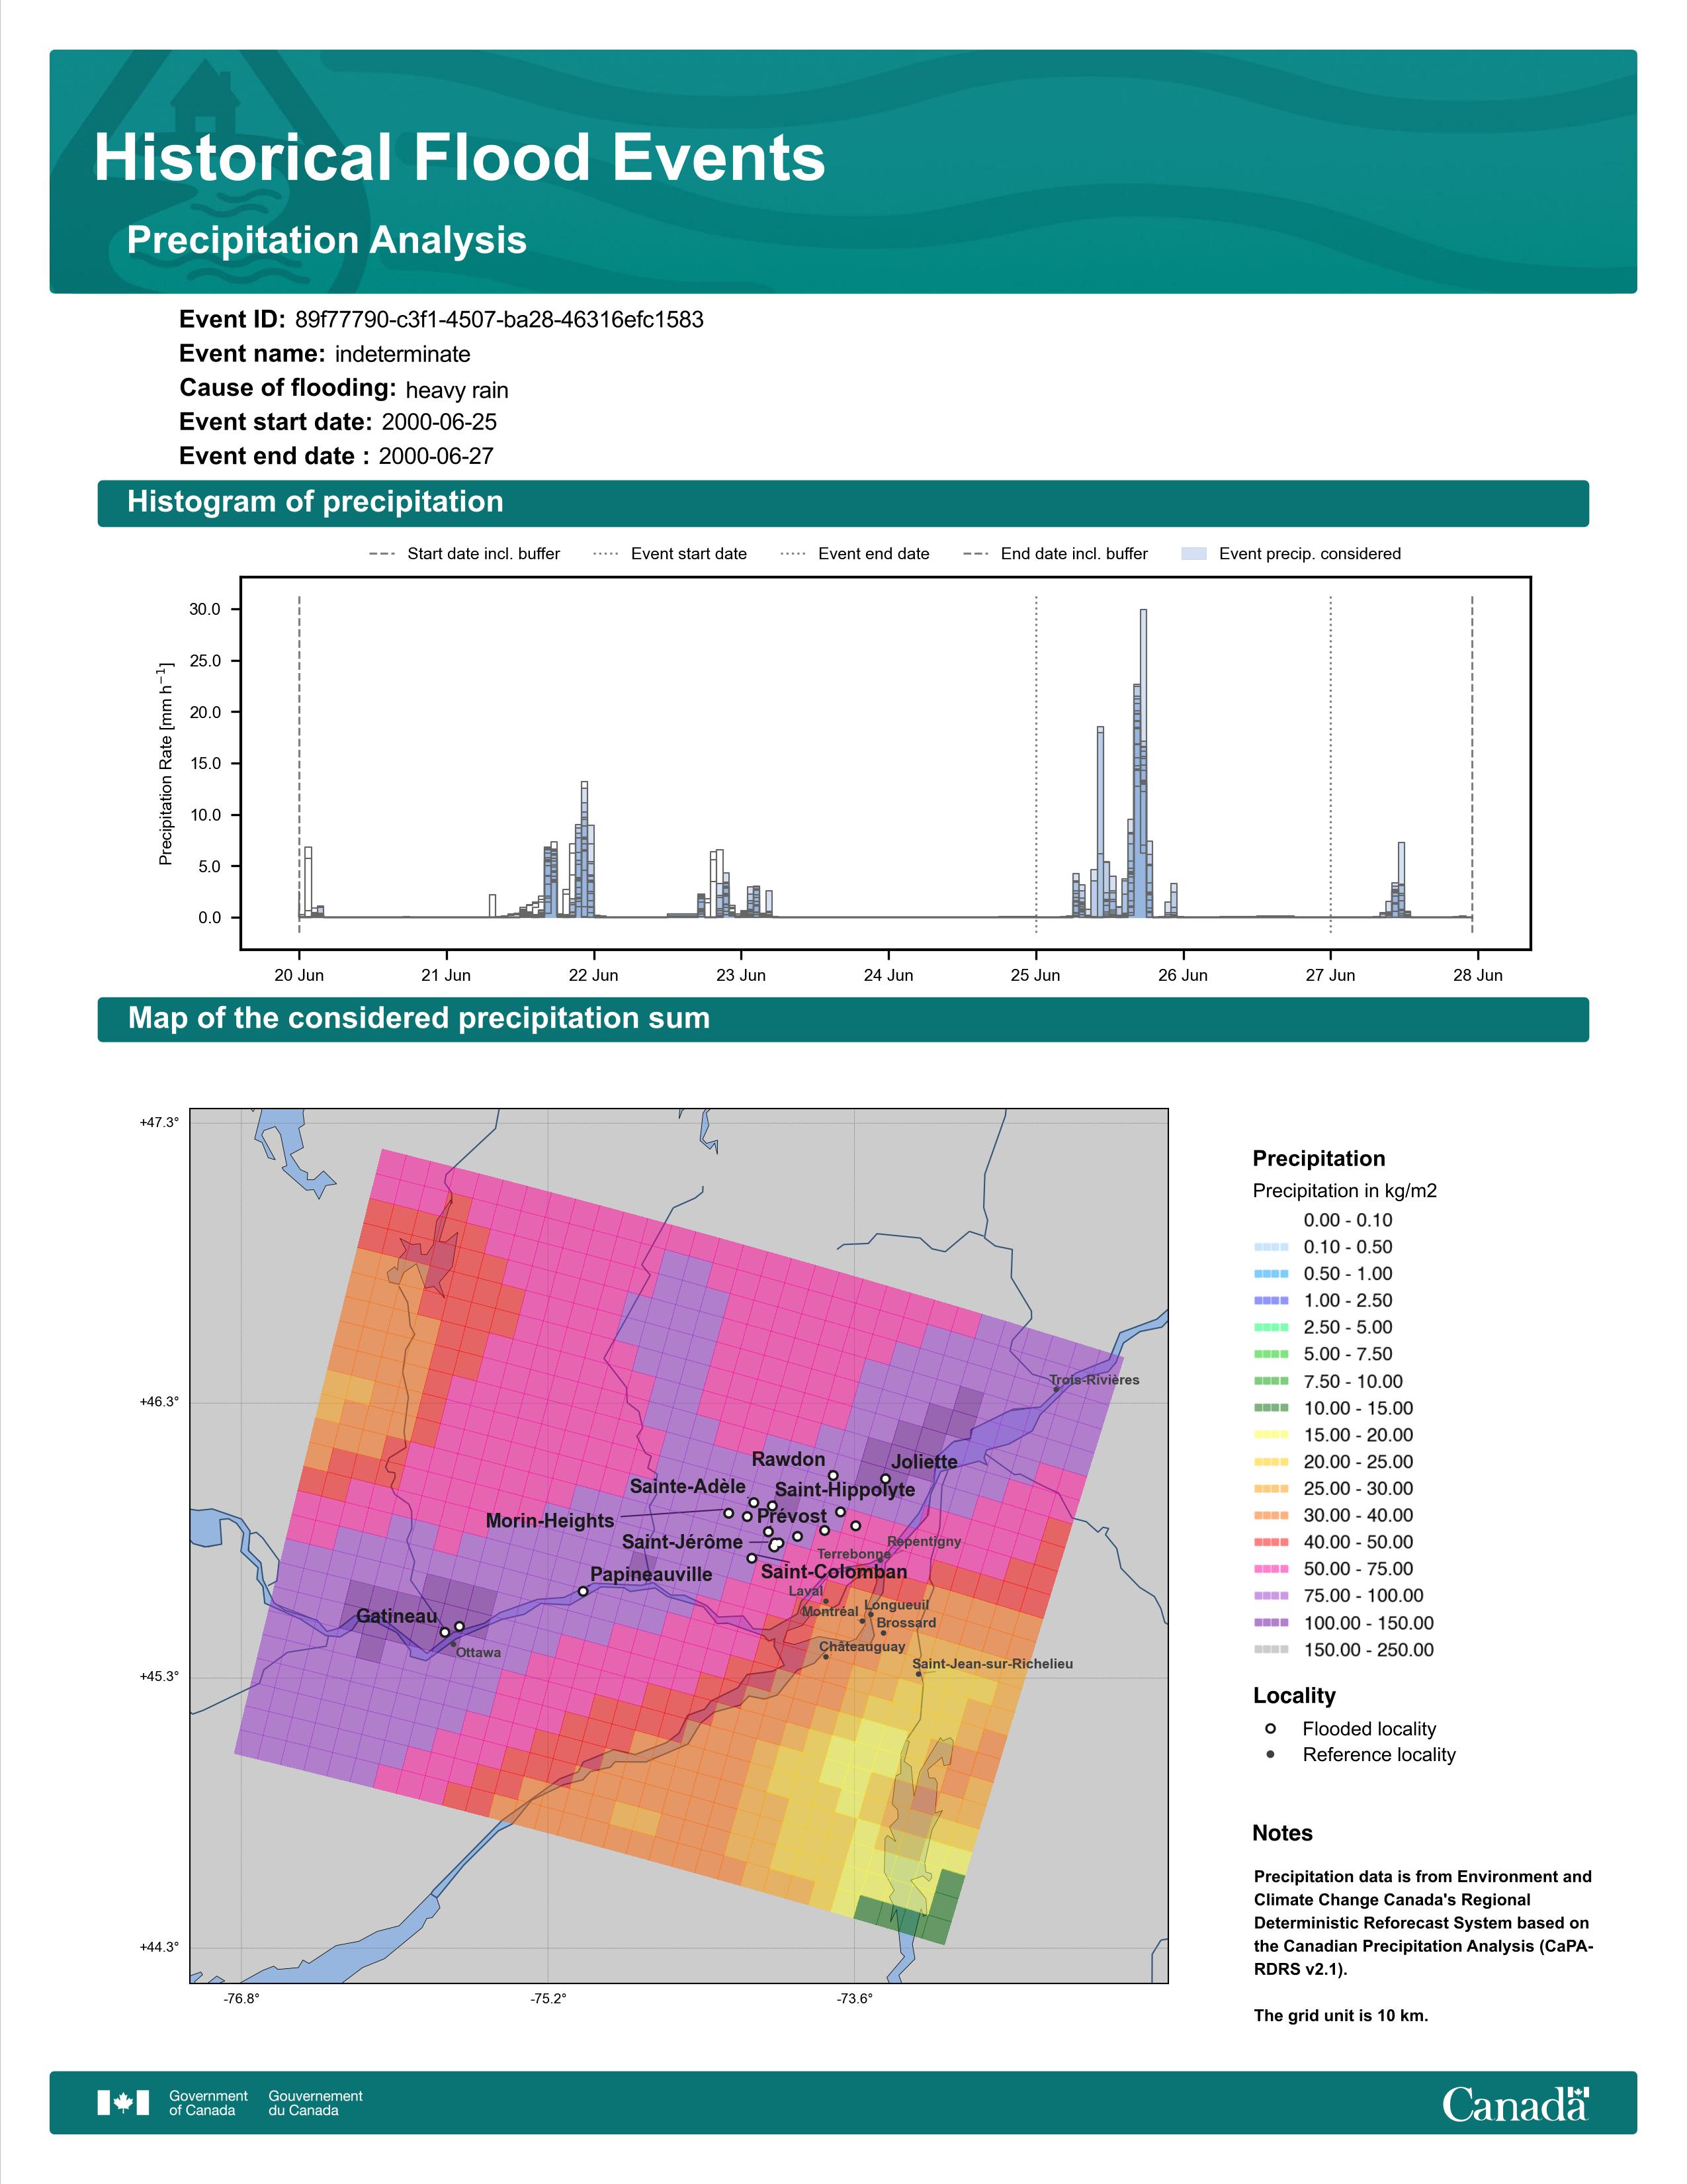The height and width of the screenshot is (2184, 1687).
Task: Click the Rawdon label on map
Action: 789,1459
